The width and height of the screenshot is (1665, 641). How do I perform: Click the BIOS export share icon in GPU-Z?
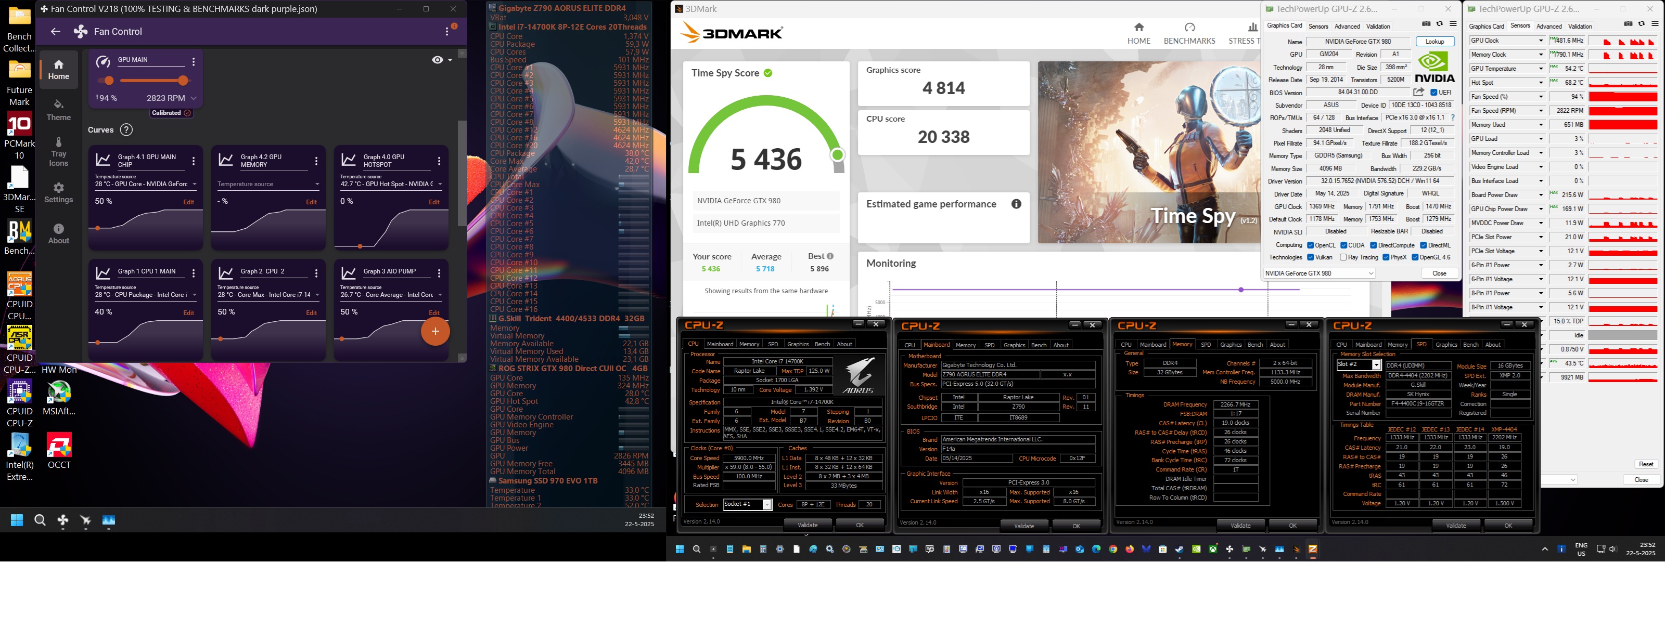click(1419, 93)
